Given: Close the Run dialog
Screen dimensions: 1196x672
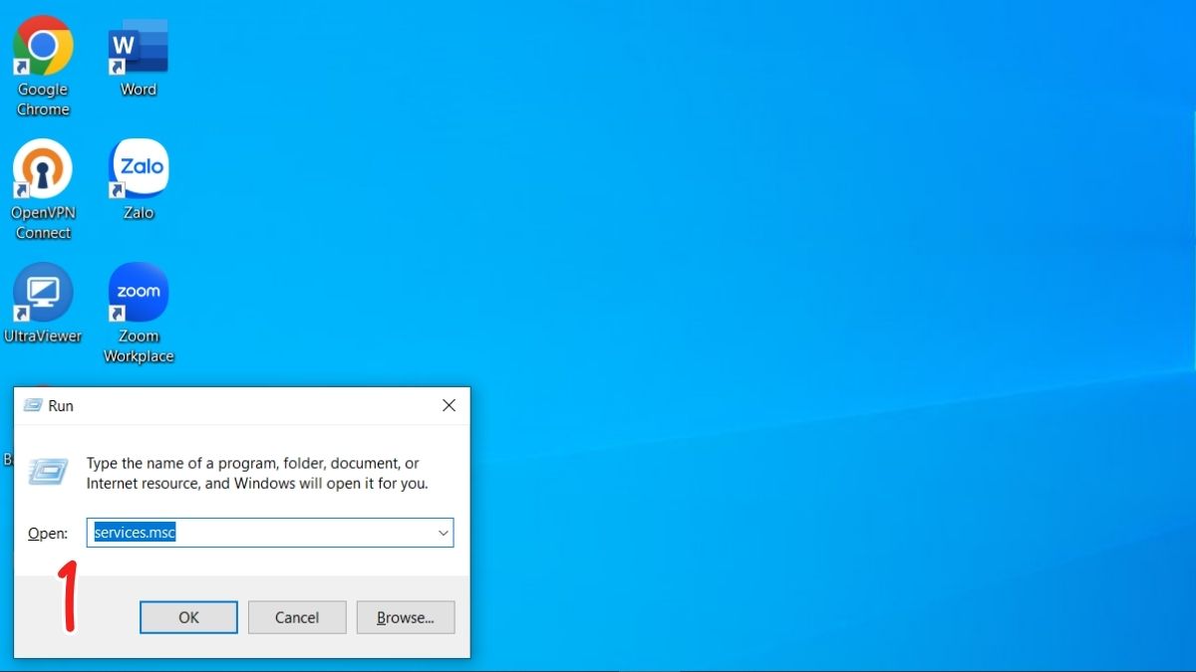Looking at the screenshot, I should click(x=448, y=405).
